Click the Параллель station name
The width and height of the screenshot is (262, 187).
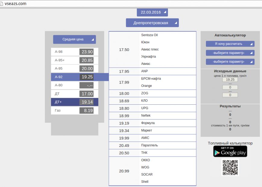pos(149,145)
